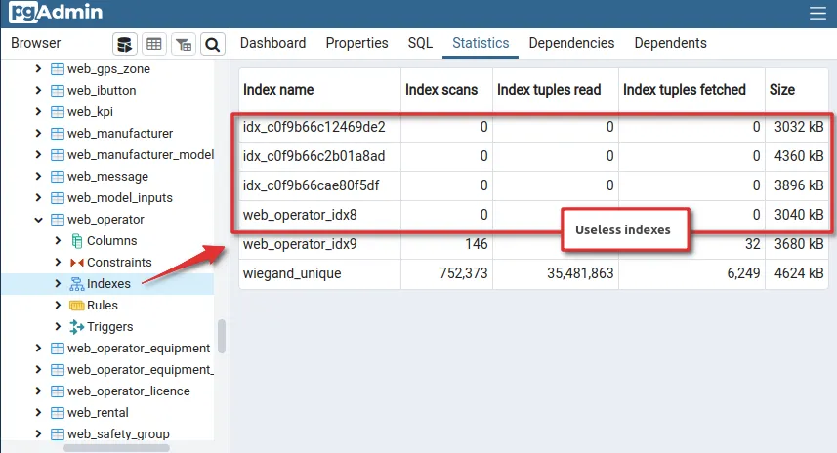837x453 pixels.
Task: Click the Rules node icon
Action: tap(77, 306)
